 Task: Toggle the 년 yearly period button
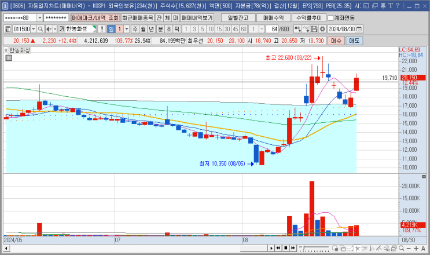[152, 29]
